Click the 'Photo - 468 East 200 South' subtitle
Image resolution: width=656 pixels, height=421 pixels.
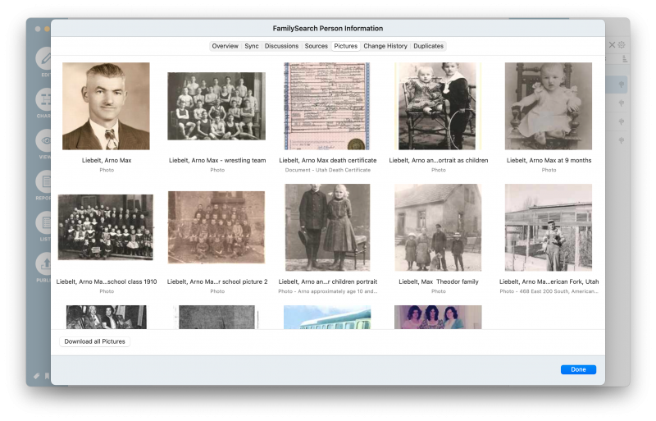(549, 291)
